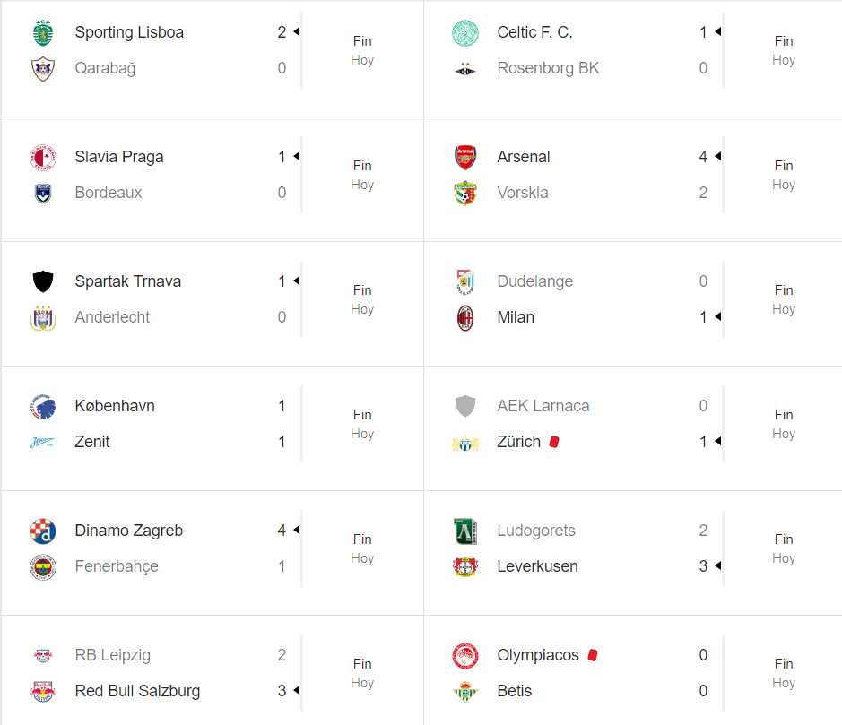This screenshot has height=725, width=842.
Task: Click Zürich's red card indicator
Action: (x=554, y=442)
